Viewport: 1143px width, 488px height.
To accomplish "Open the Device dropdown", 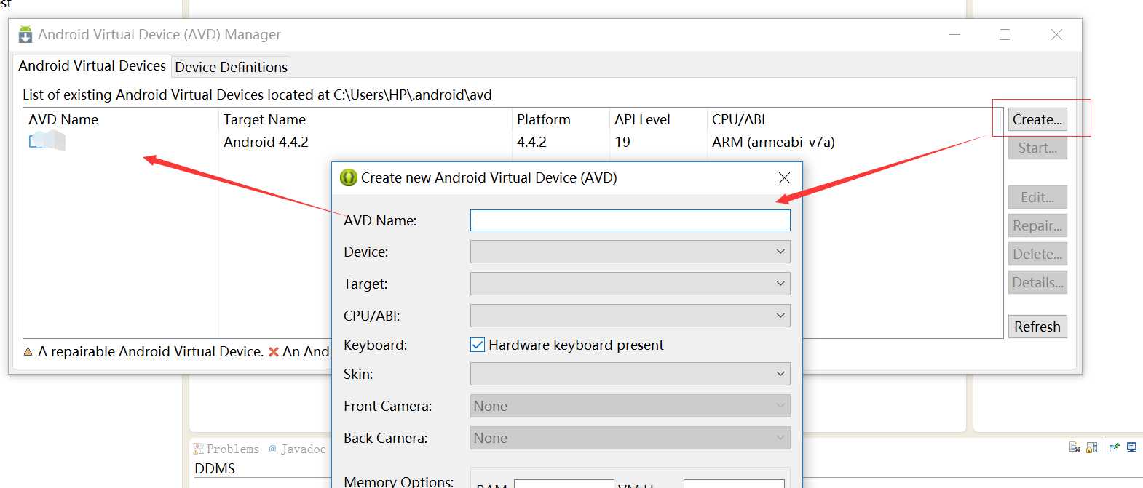I will (x=630, y=252).
